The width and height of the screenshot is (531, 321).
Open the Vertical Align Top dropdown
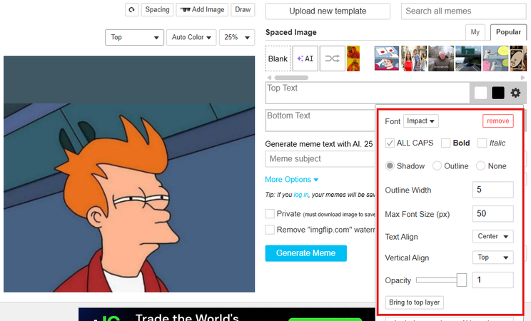point(492,258)
